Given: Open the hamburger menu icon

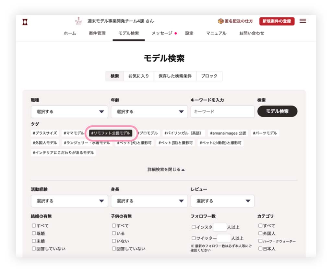Looking at the screenshot, I should click(x=302, y=21).
